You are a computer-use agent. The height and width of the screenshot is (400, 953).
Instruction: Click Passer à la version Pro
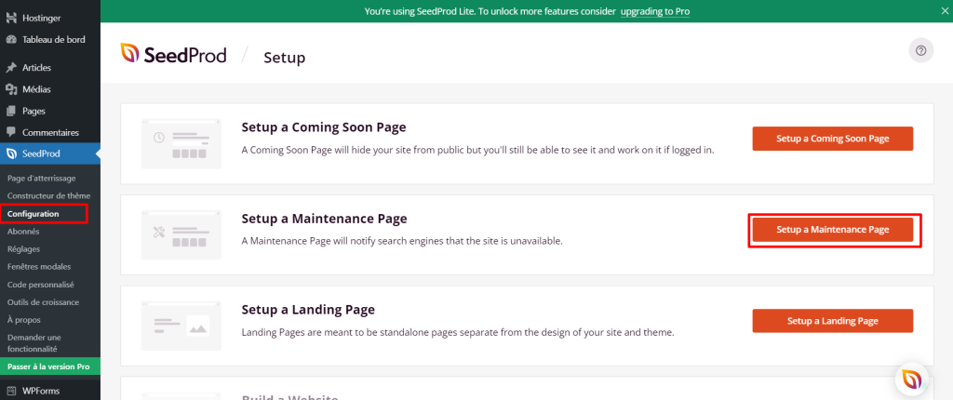(50, 367)
